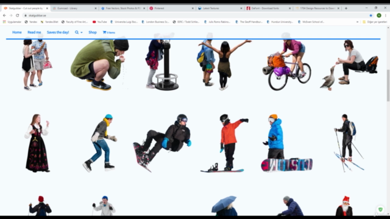
Task: Click the site search magnifier icon
Action: tap(77, 32)
